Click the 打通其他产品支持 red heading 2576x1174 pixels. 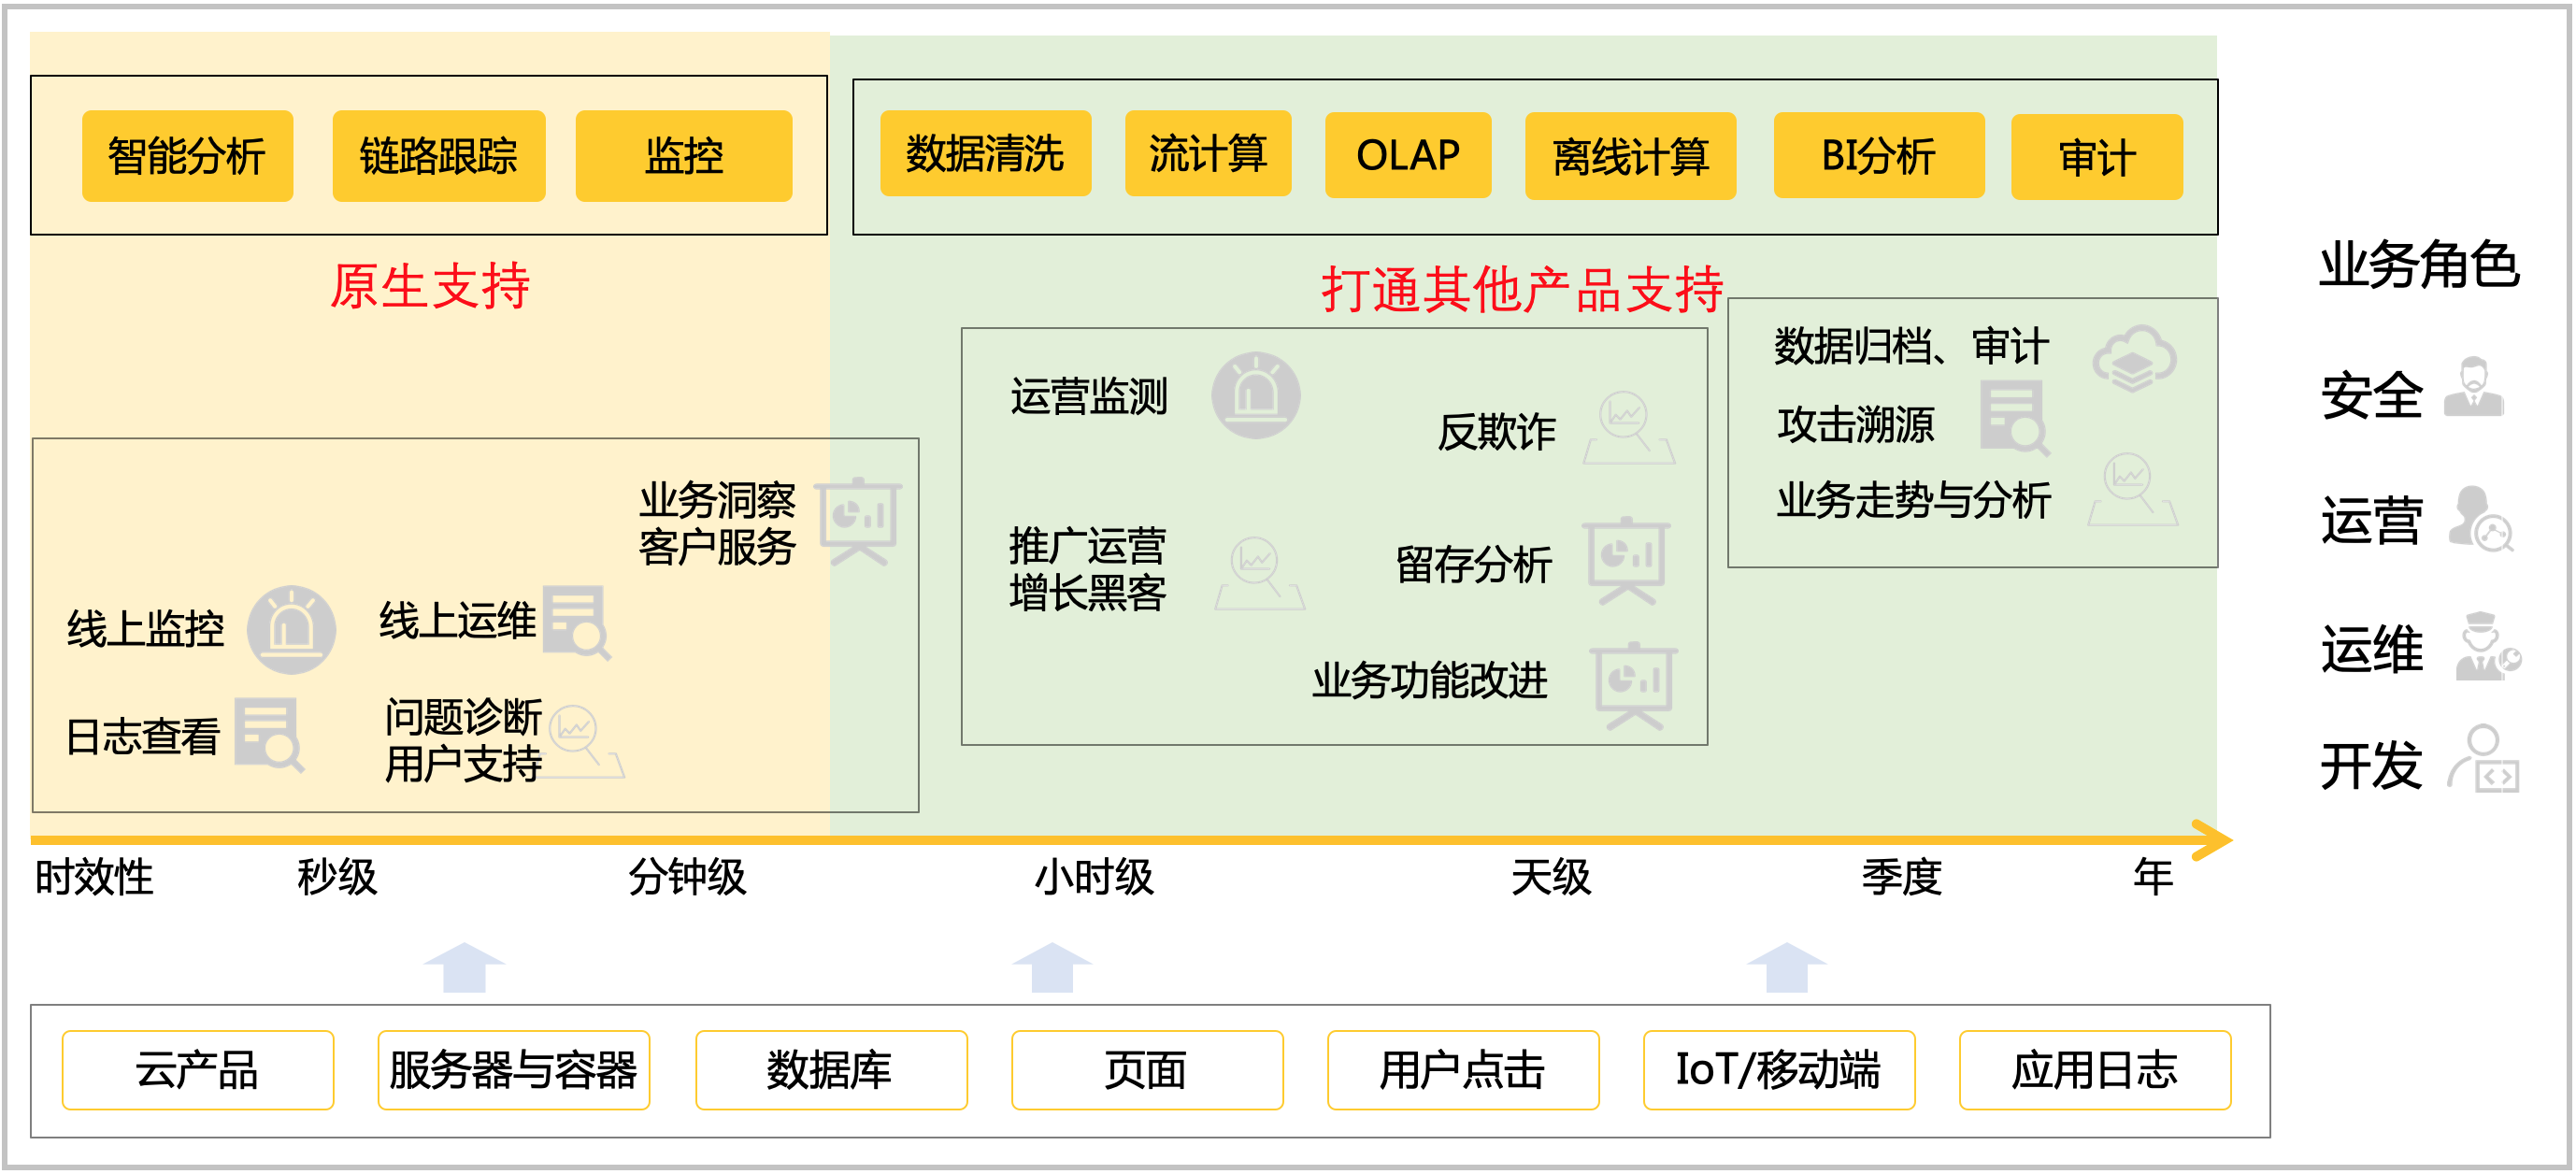(1523, 290)
